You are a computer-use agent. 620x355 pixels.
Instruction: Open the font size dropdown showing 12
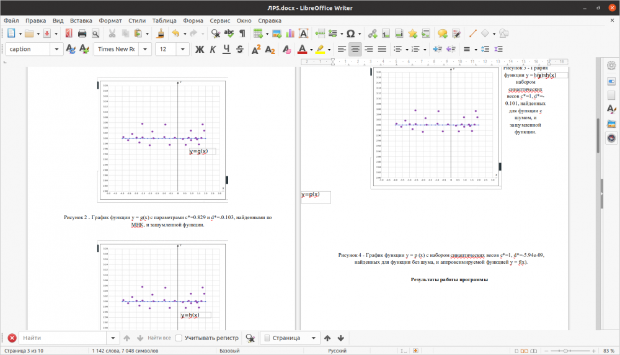[x=184, y=50]
